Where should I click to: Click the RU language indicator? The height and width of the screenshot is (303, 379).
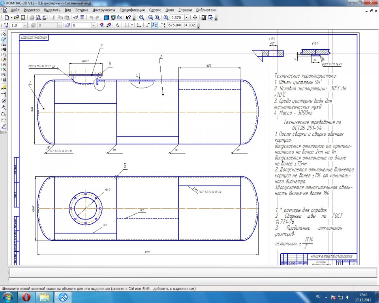(318, 296)
